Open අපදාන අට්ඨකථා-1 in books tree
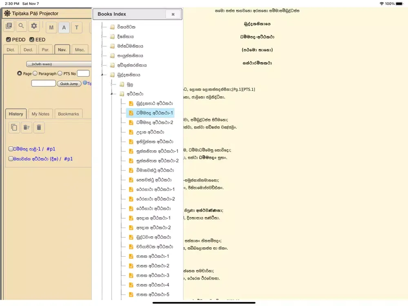 153,218
